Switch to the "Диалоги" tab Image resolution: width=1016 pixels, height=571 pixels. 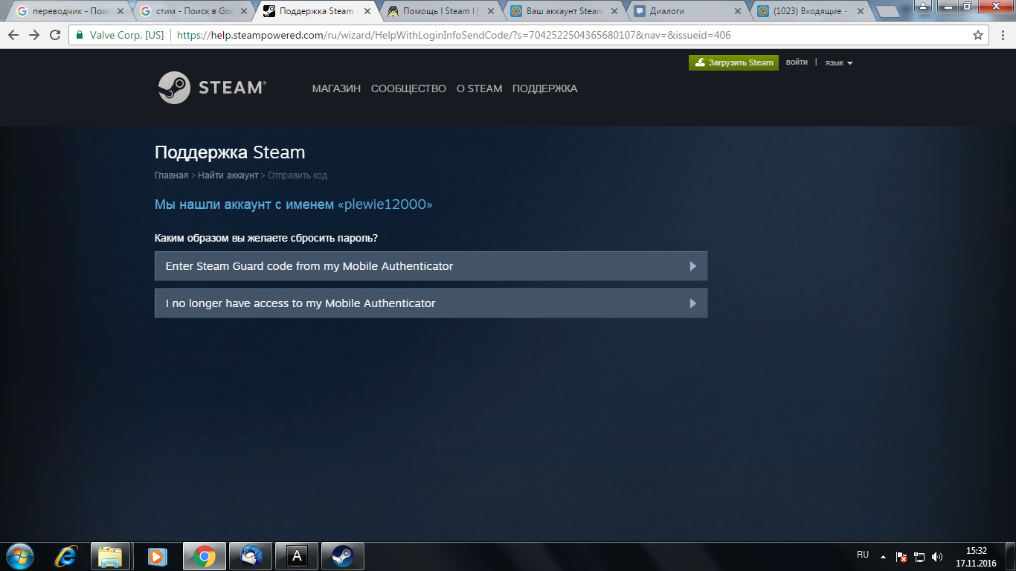coord(687,12)
